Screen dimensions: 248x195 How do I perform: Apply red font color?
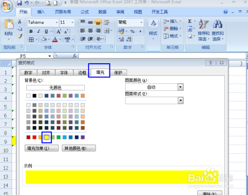(x=55, y=40)
